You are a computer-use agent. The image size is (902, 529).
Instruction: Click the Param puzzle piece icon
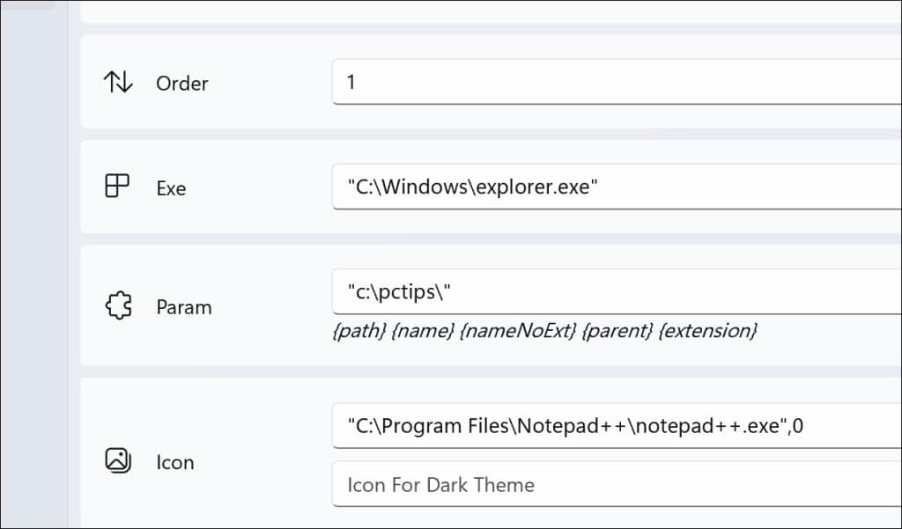pos(117,306)
